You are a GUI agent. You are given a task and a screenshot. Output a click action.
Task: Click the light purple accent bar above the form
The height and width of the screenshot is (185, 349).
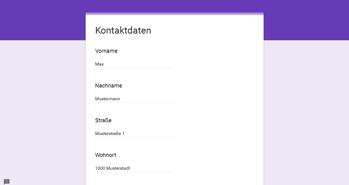[175, 13]
